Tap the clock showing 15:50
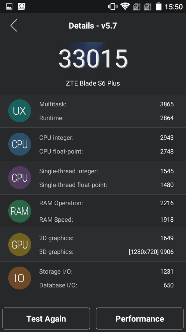The width and height of the screenshot is (186, 332). click(x=173, y=7)
